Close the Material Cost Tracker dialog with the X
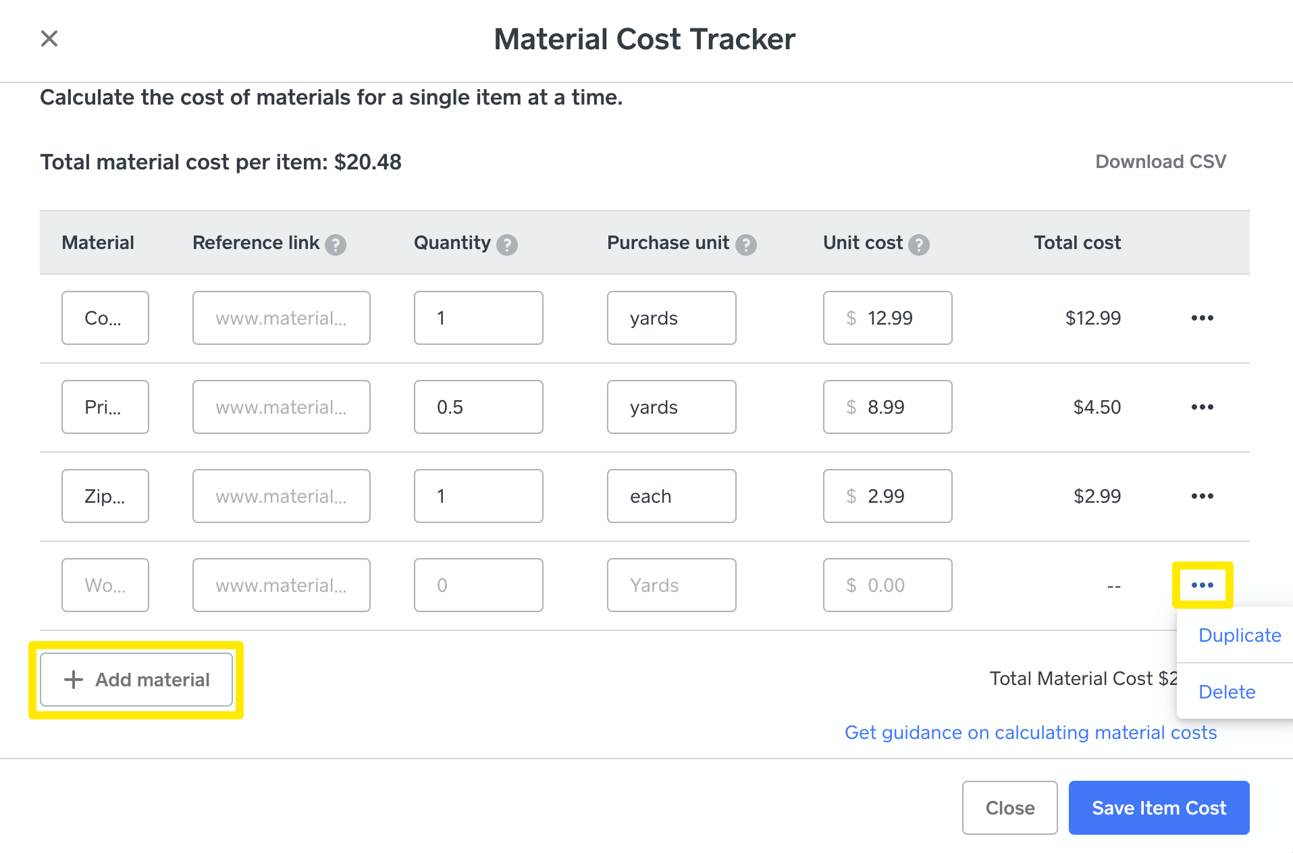This screenshot has height=853, width=1293. click(49, 38)
